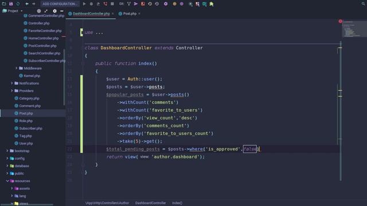Open Project panel gear options
Image resolution: width=367 pixels, height=206 pixels.
(x=55, y=11)
